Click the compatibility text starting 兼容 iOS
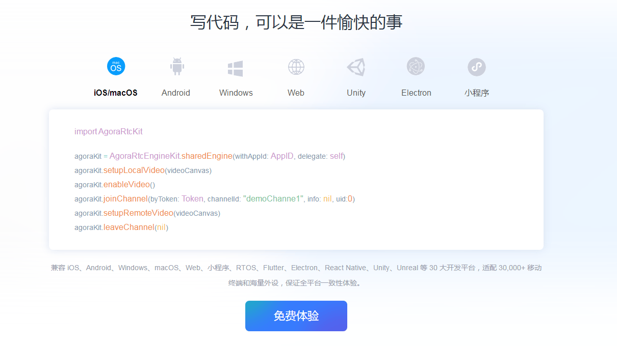This screenshot has width=617, height=346. point(296,268)
